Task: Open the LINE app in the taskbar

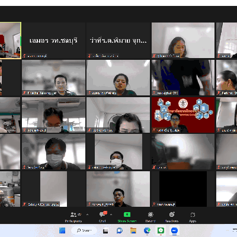Action: pos(161,230)
